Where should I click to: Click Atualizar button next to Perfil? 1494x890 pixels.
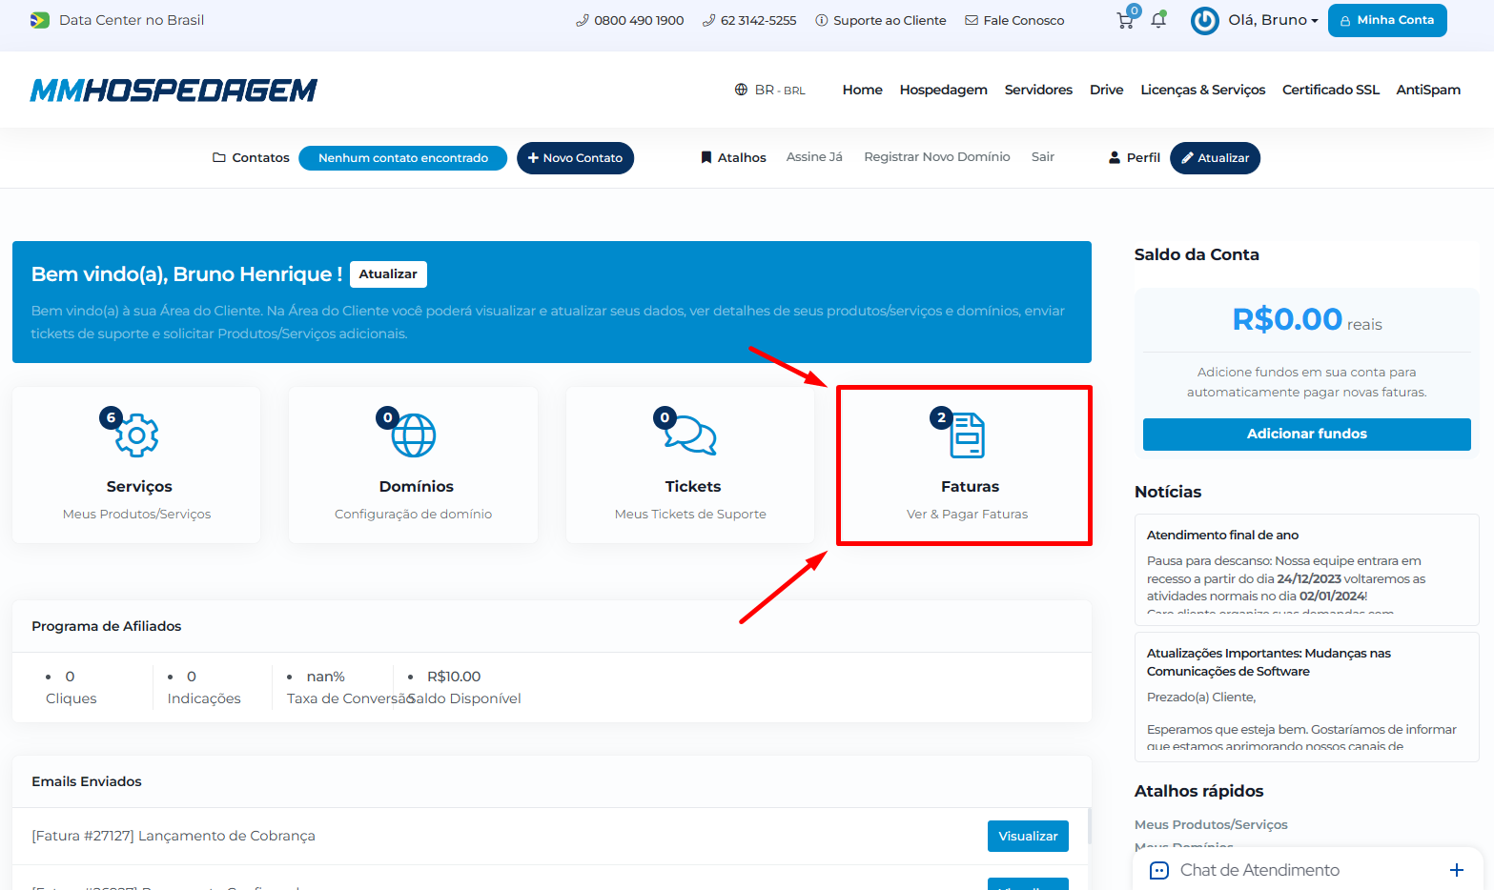[x=1215, y=158]
